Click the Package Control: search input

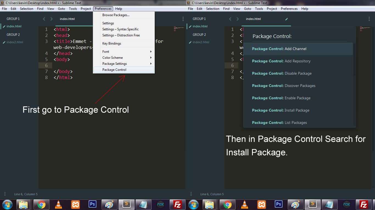click(x=300, y=36)
